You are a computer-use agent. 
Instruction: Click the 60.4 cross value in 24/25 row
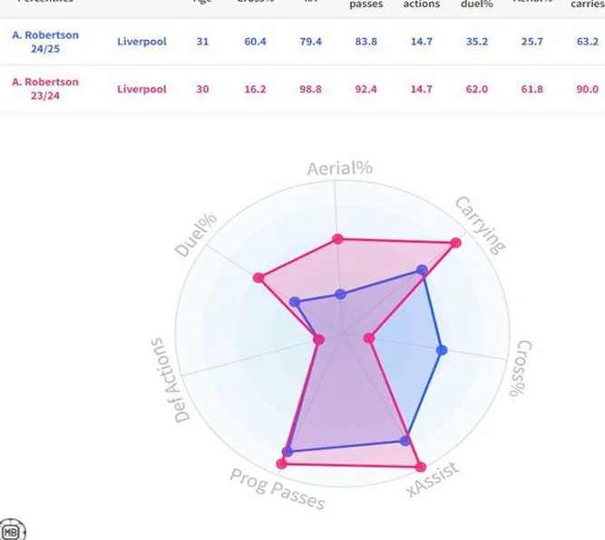coord(255,42)
